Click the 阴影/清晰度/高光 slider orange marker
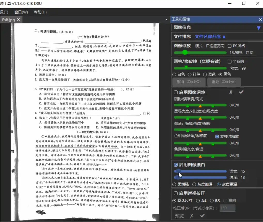Image resolution: width=263 pixels, height=222 pixels. tap(200, 106)
